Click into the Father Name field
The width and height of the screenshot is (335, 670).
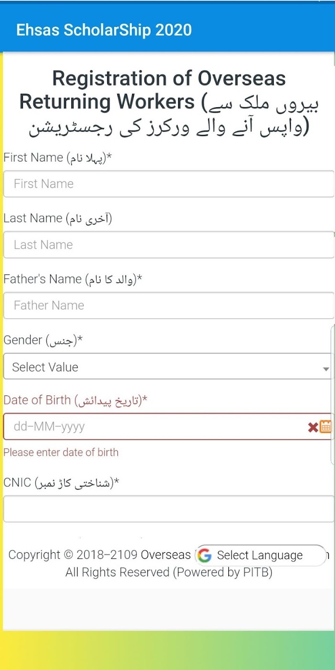tap(168, 305)
